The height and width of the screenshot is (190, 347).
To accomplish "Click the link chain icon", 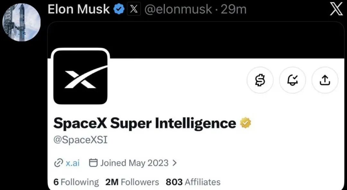I will tap(58, 163).
